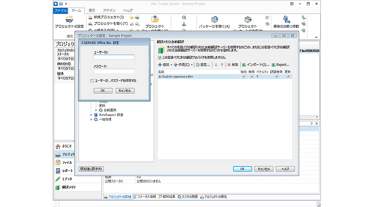Screen dimensions: 374x207
Task: Click the horizontal scrollbar right arrow
Action: (317, 117)
